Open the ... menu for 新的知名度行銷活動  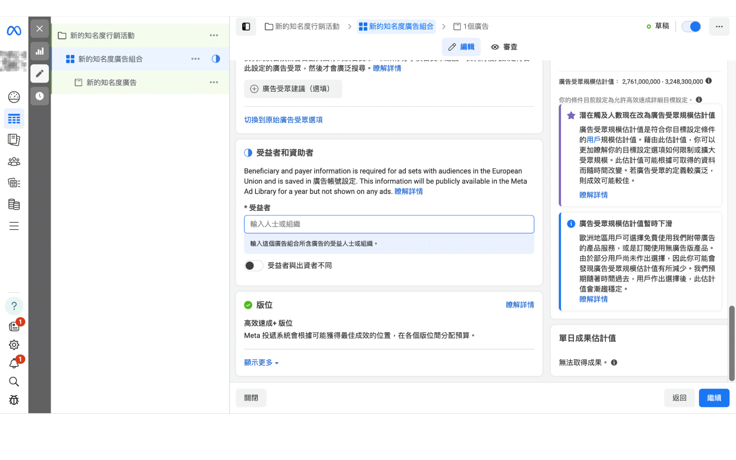coord(214,35)
